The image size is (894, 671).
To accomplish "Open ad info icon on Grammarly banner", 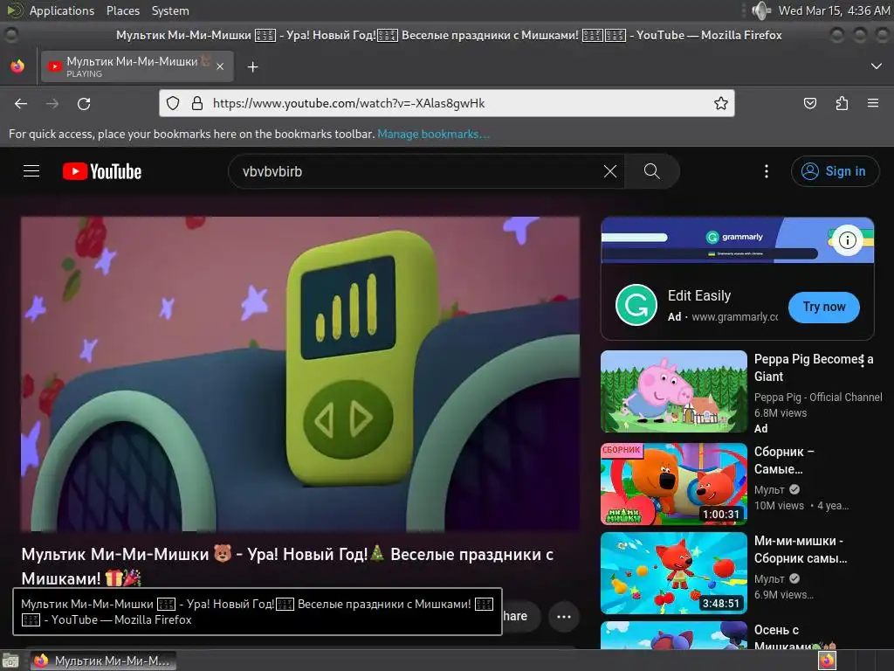I will click(x=847, y=240).
